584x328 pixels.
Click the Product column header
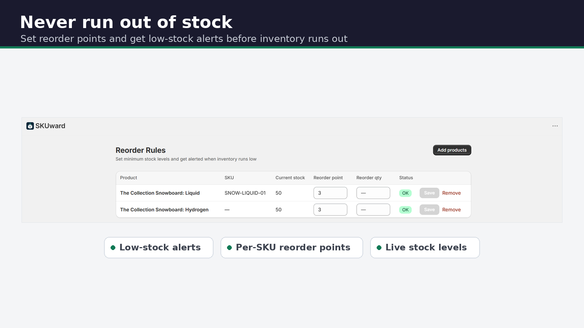128,178
